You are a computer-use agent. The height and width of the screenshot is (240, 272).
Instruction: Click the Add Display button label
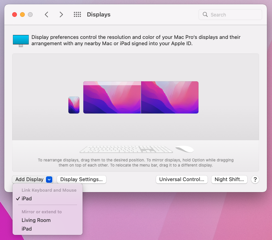pyautogui.click(x=29, y=180)
